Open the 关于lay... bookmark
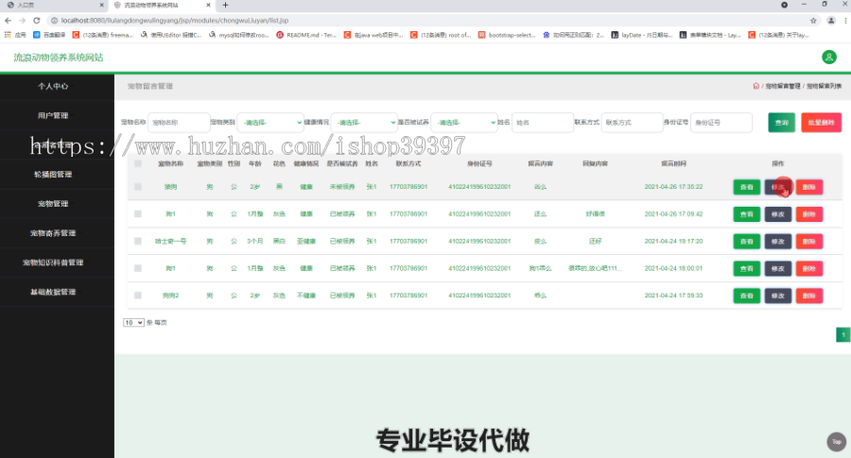The image size is (851, 458). pyautogui.click(x=778, y=35)
